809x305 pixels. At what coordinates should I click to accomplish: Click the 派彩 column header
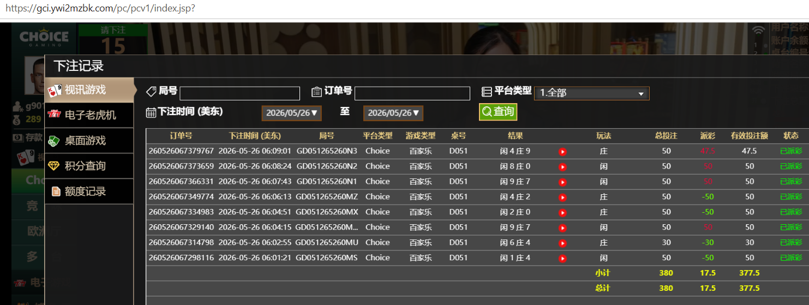(x=708, y=136)
